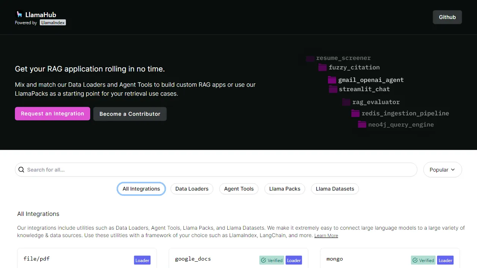Viewport: 477px width, 268px height.
Task: Click the fuzzy_citation folder icon
Action: tap(322, 67)
